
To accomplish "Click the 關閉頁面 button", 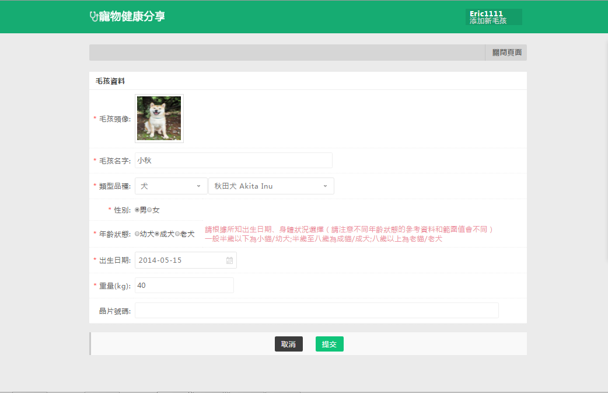I will [x=506, y=53].
